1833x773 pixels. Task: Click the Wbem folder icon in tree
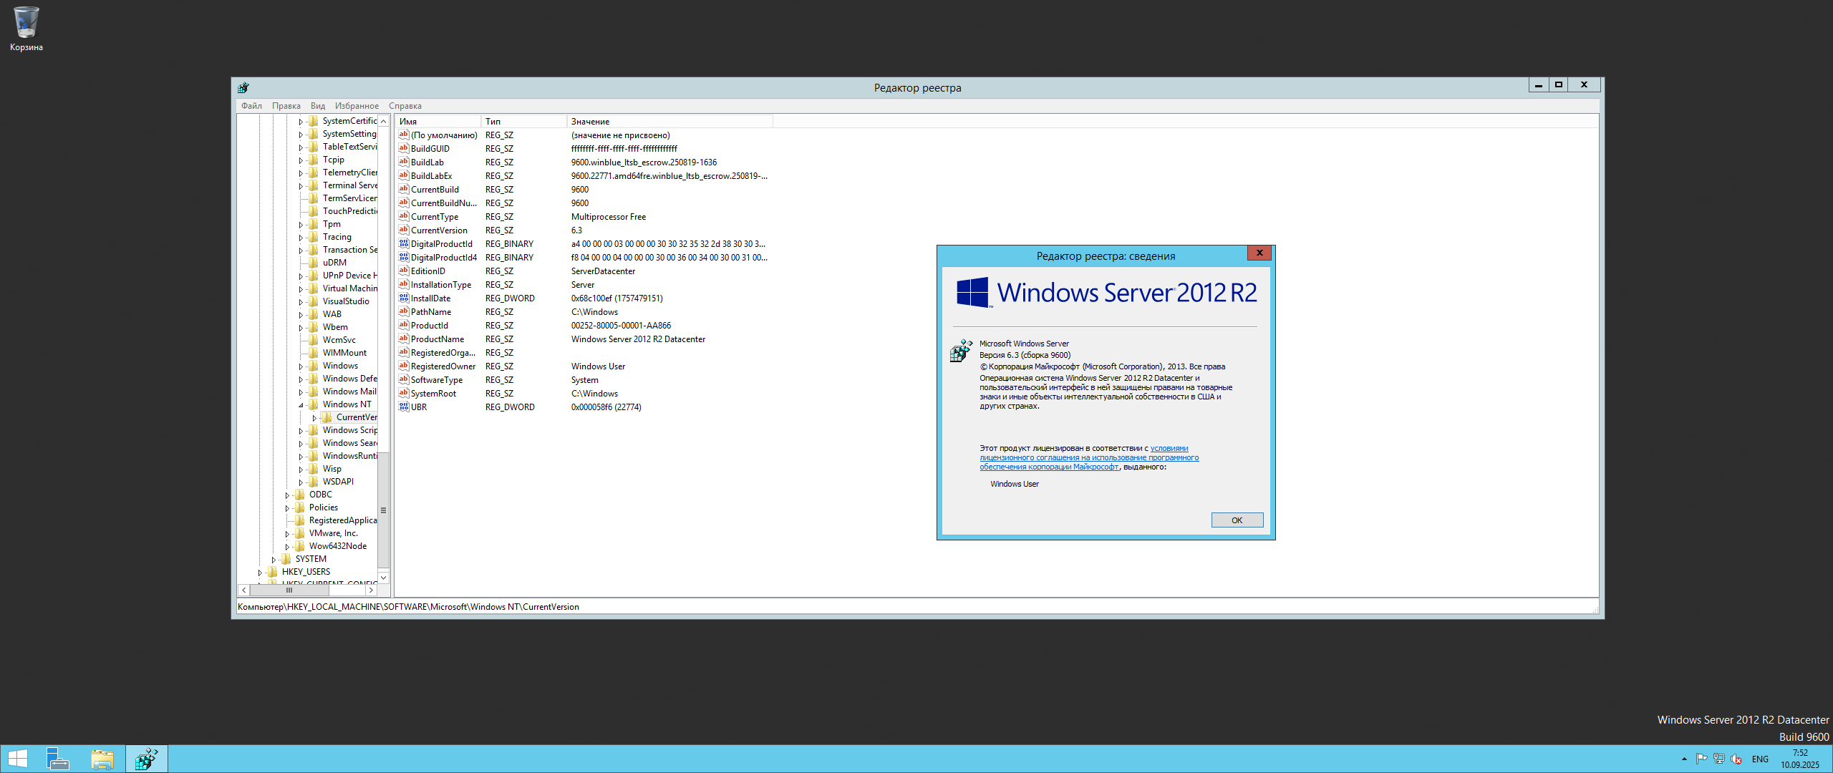[314, 327]
